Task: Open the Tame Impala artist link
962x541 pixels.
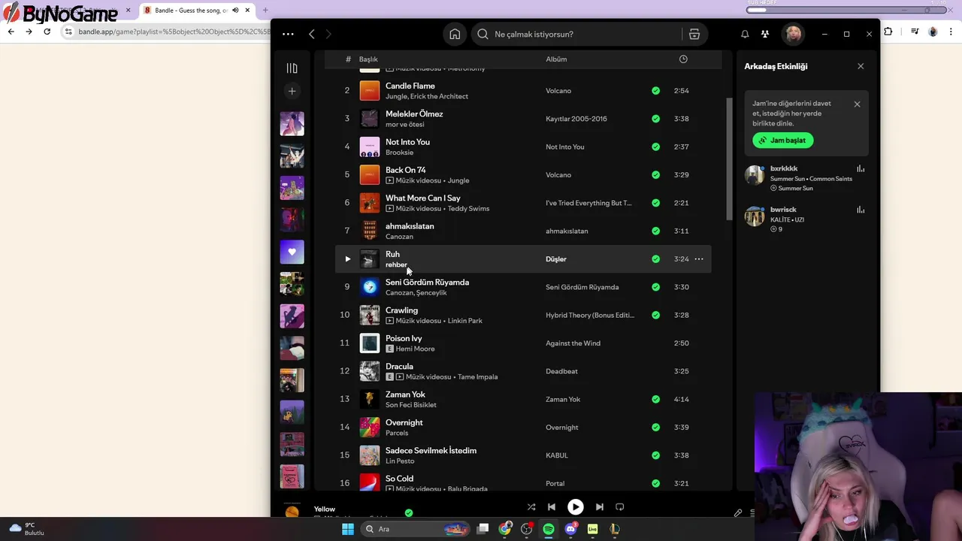Action: (x=477, y=377)
